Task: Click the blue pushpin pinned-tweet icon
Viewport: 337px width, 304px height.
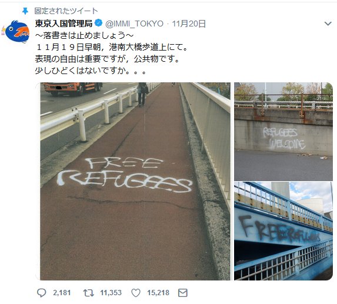Action: pyautogui.click(x=25, y=11)
